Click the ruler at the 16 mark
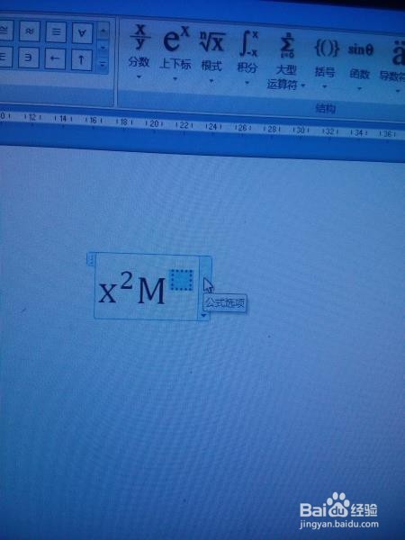 (93, 121)
